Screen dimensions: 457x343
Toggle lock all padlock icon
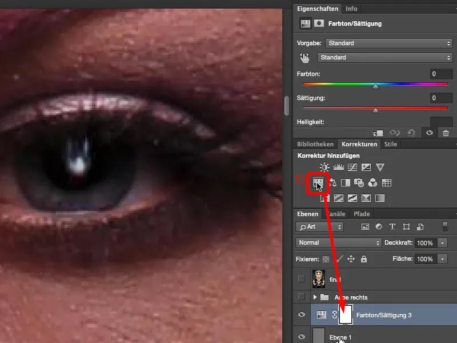tap(364, 259)
